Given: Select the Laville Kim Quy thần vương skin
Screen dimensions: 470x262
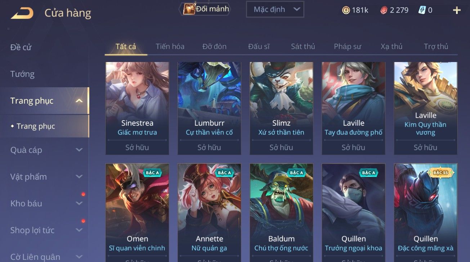Looking at the screenshot, I should tap(425, 108).
